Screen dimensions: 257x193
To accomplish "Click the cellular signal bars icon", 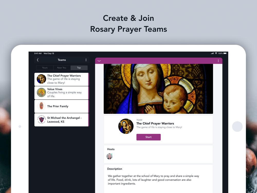I will pyautogui.click(x=212, y=53).
